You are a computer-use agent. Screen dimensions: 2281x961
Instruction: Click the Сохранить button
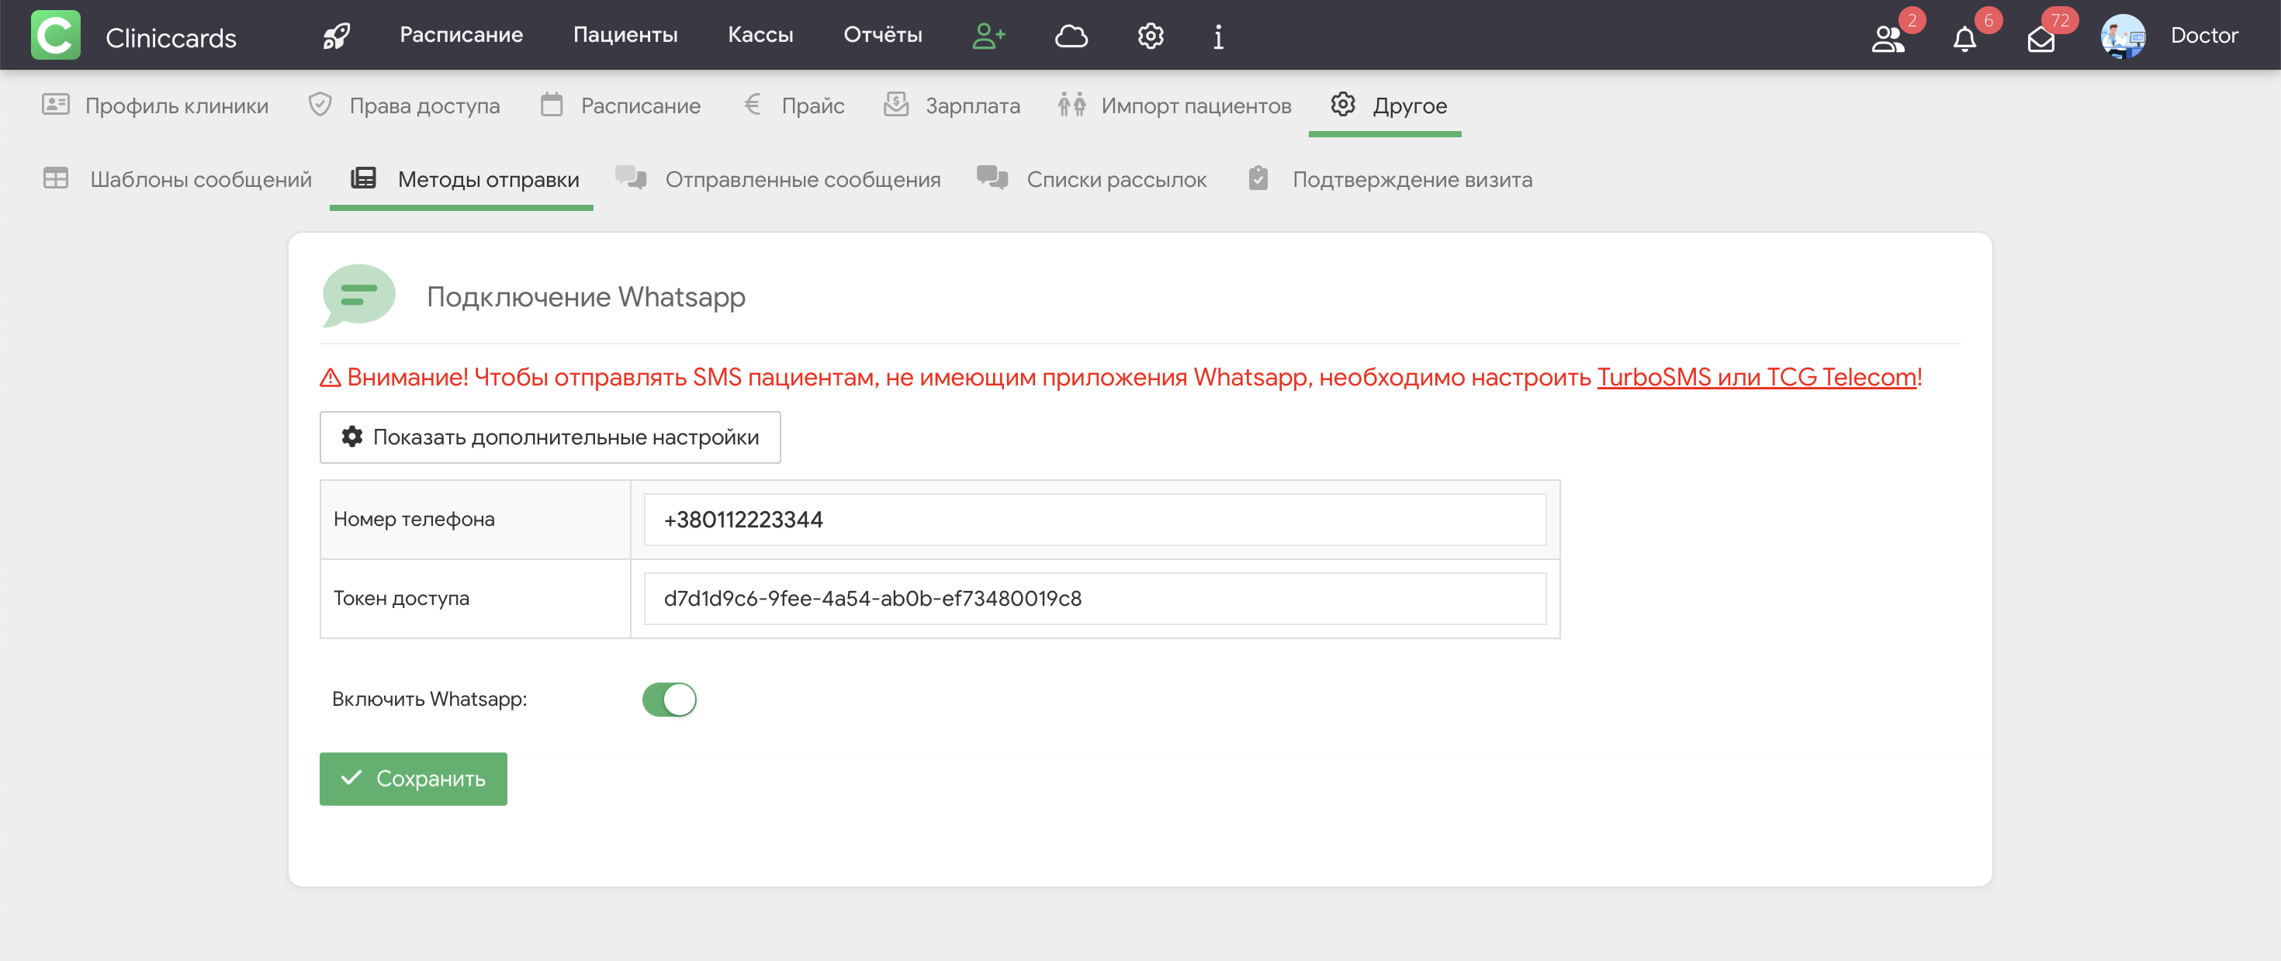click(x=413, y=779)
